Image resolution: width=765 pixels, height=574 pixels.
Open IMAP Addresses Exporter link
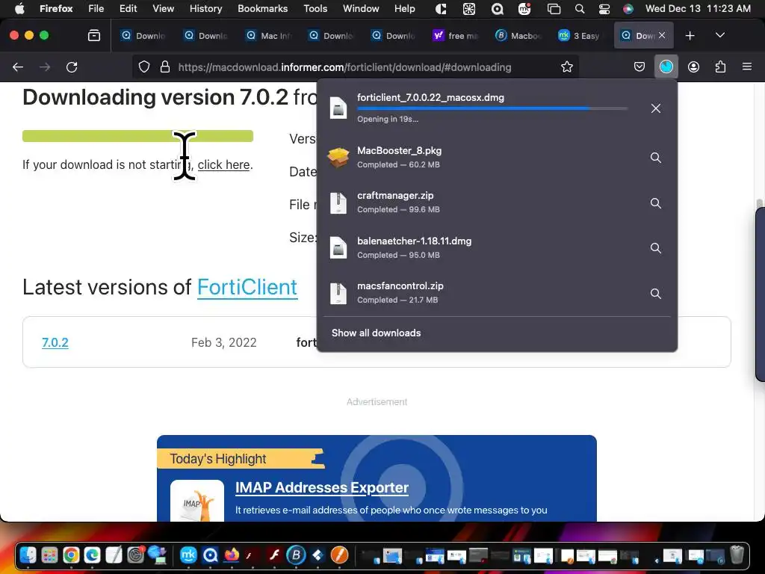[x=322, y=487]
